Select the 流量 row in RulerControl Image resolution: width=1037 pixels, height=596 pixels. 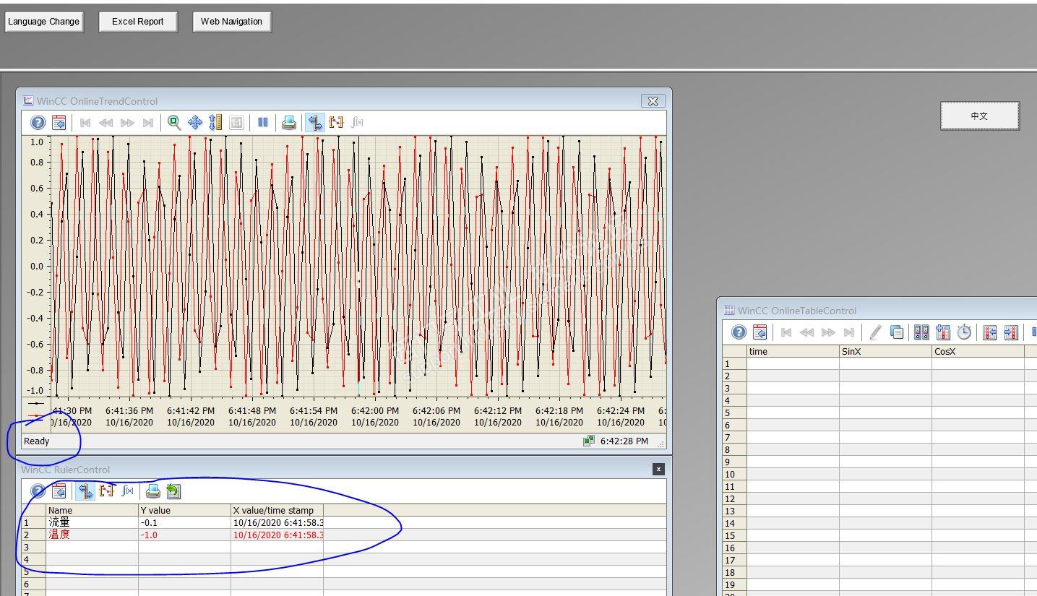(343, 522)
